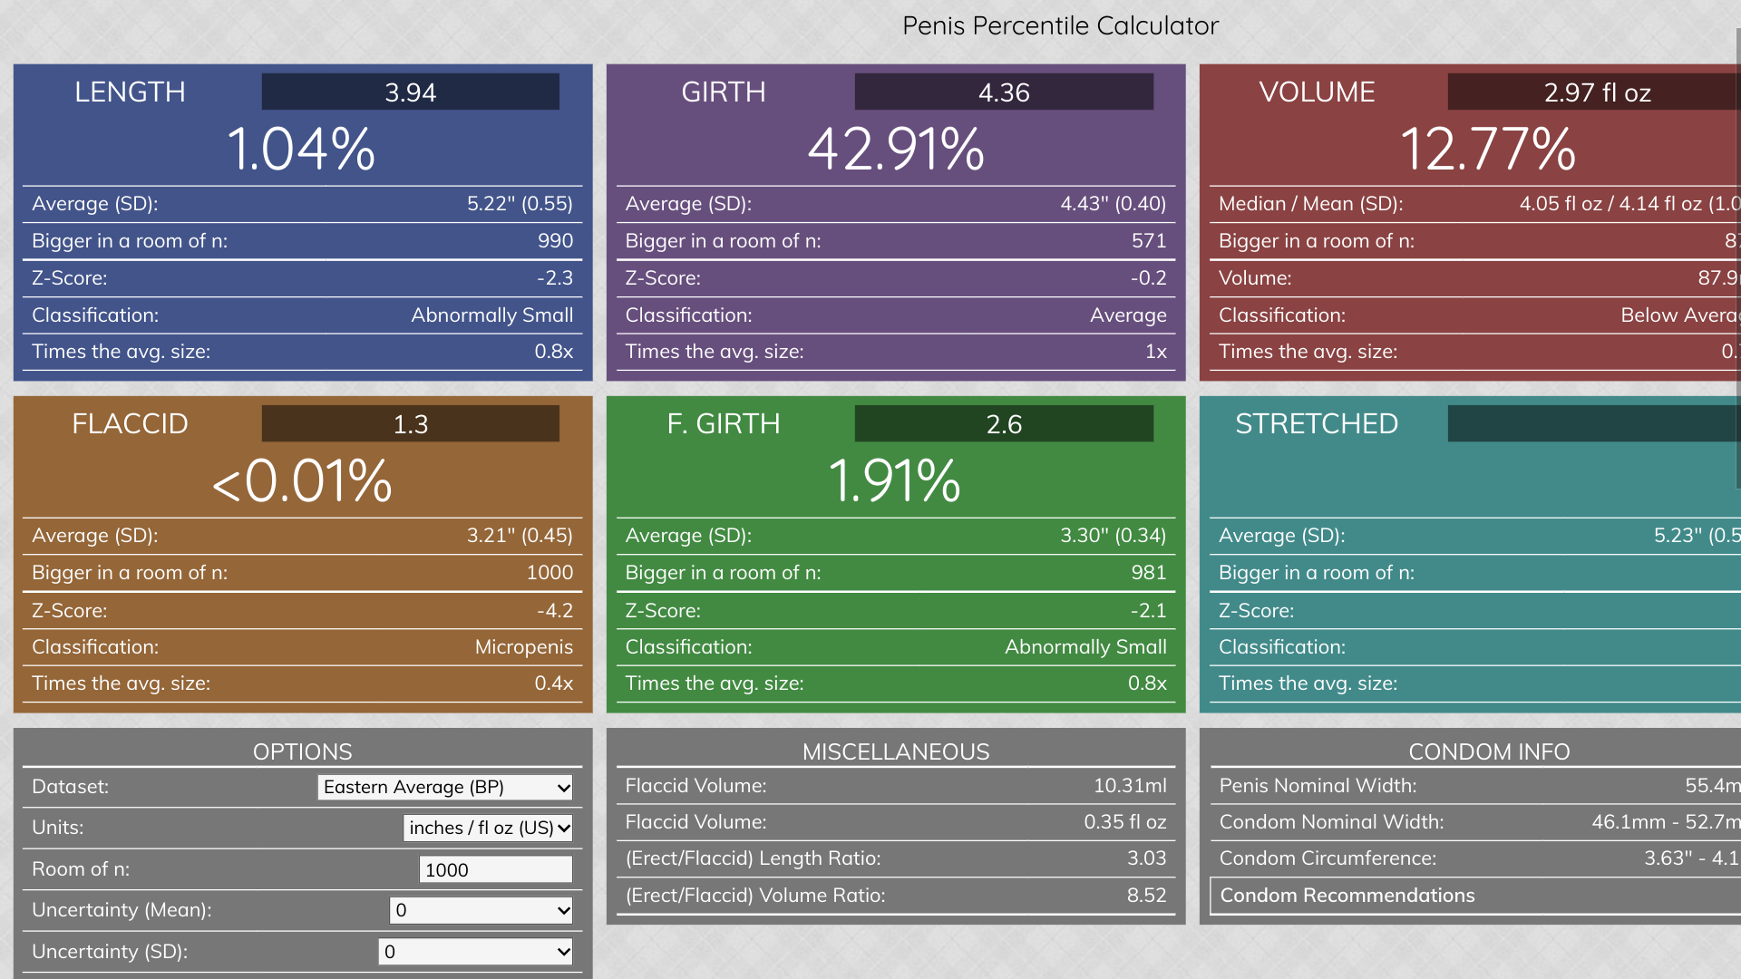Viewport: 1741px width, 979px height.
Task: Click the OPTIONS panel heading
Action: pos(302,751)
